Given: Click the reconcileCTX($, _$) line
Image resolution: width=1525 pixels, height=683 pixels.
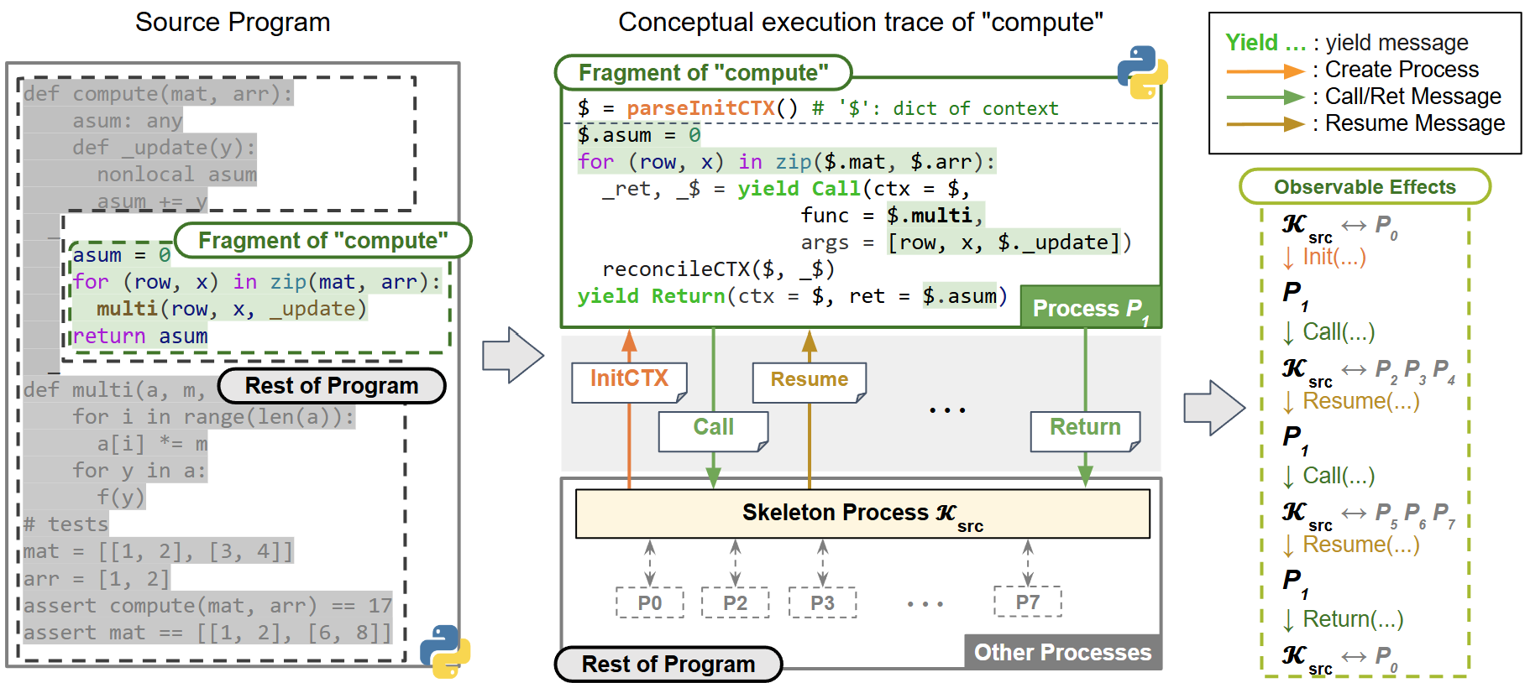Looking at the screenshot, I should tap(718, 269).
